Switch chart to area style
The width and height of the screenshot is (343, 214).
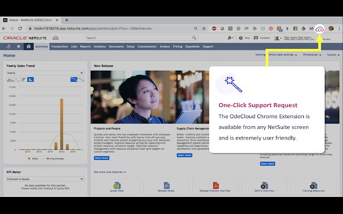point(10,80)
